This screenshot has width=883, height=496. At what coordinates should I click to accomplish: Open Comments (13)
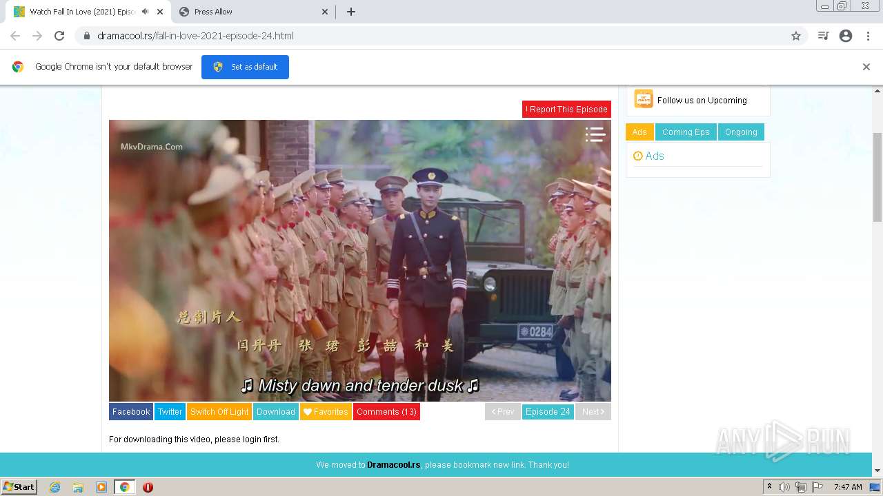pyautogui.click(x=386, y=412)
